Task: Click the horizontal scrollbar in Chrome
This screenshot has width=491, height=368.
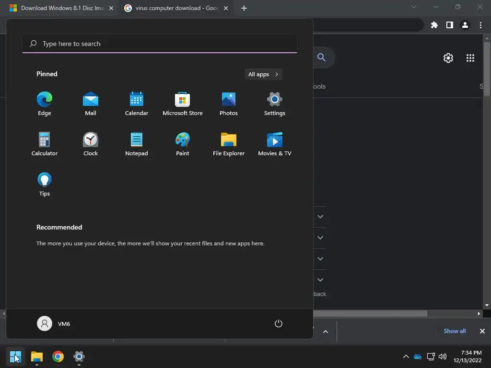Action: [370, 313]
